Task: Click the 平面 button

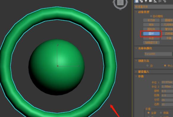Action: (x=167, y=38)
